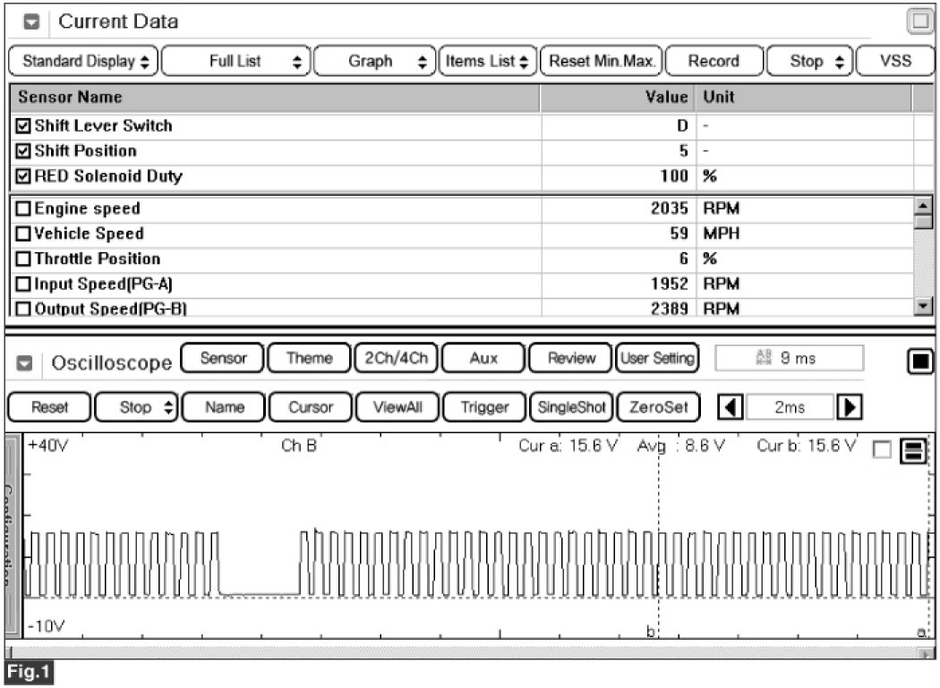
Task: Click the SingleShot button
Action: (569, 407)
